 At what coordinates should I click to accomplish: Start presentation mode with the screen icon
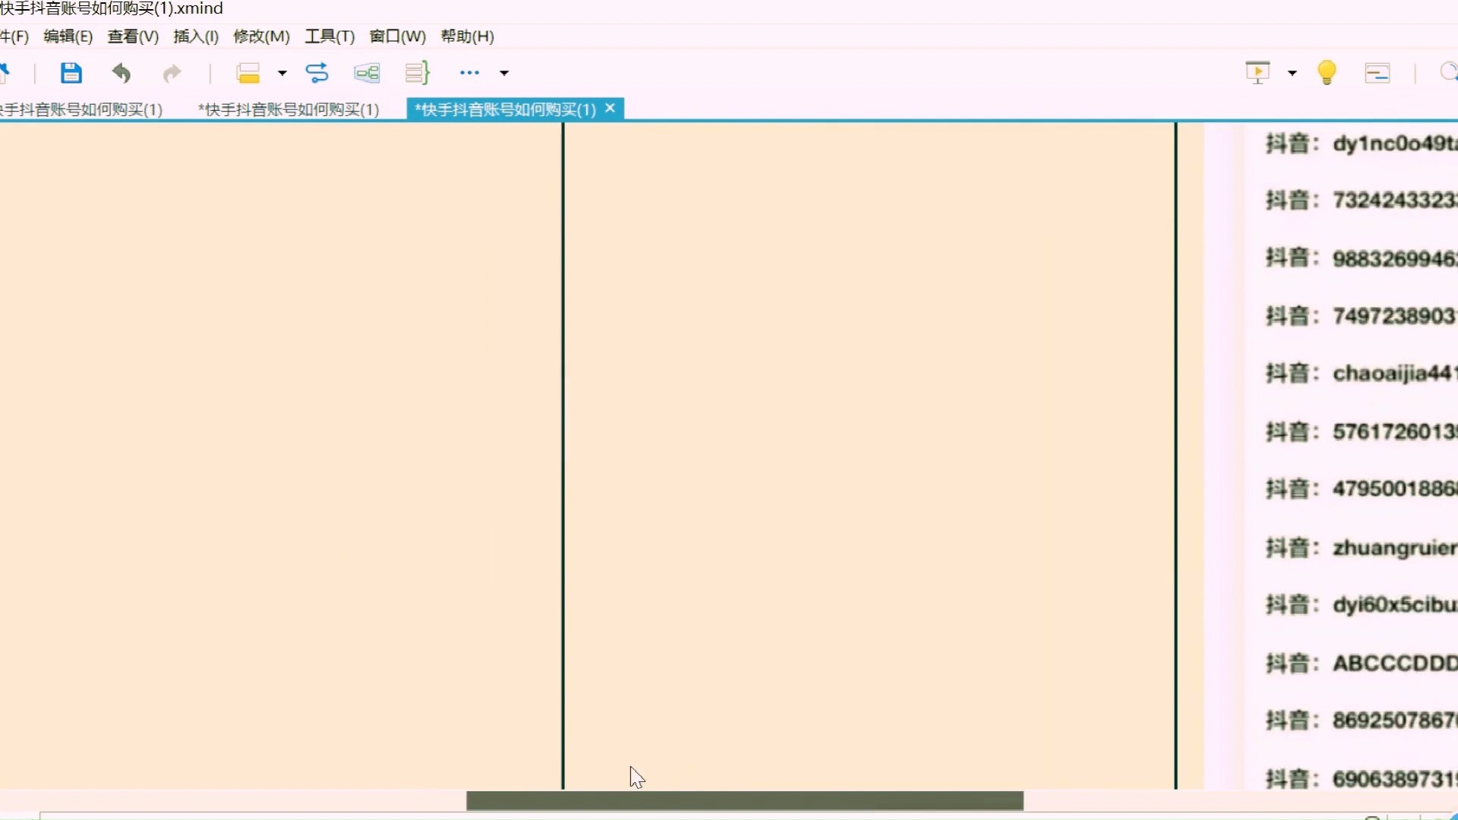point(1258,73)
